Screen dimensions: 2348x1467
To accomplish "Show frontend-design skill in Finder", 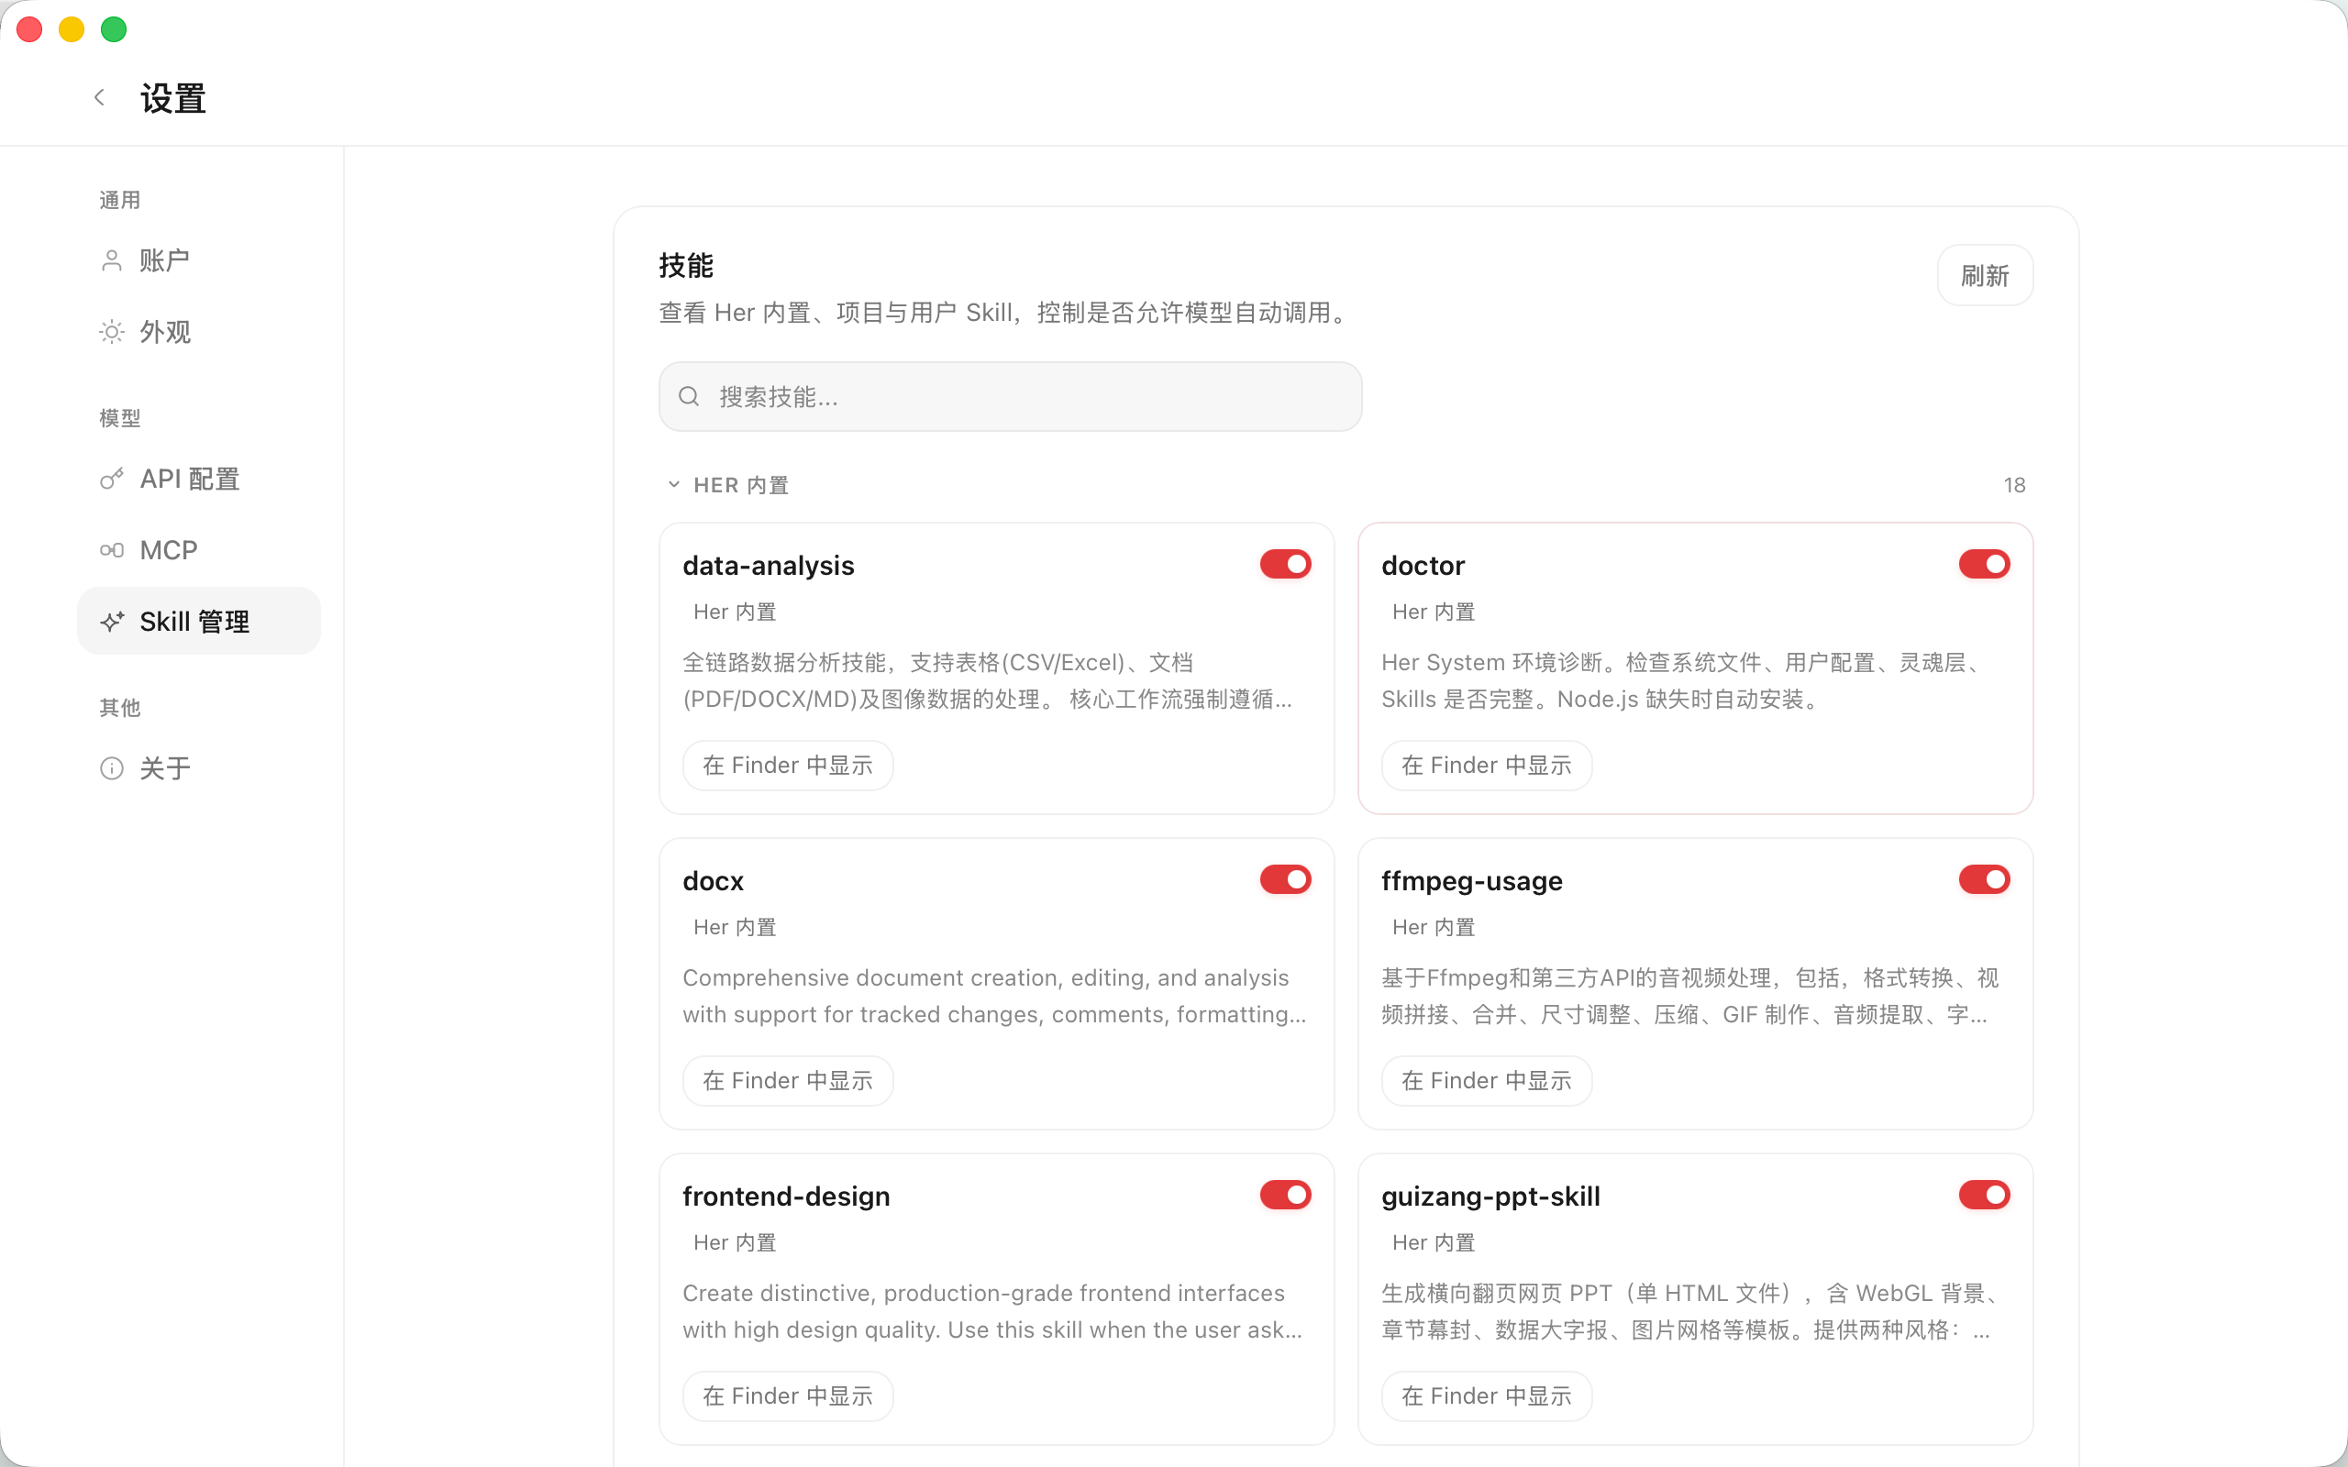I will point(788,1396).
